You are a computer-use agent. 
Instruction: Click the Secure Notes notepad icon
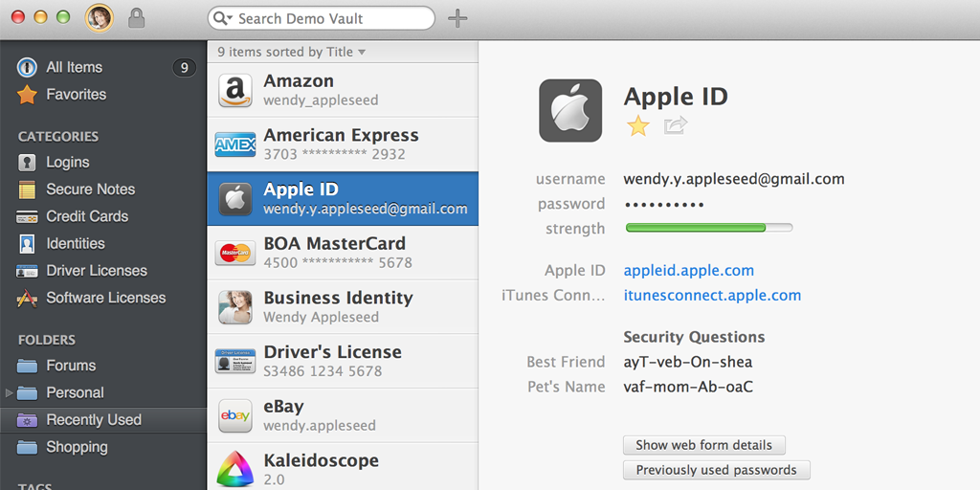click(x=27, y=189)
